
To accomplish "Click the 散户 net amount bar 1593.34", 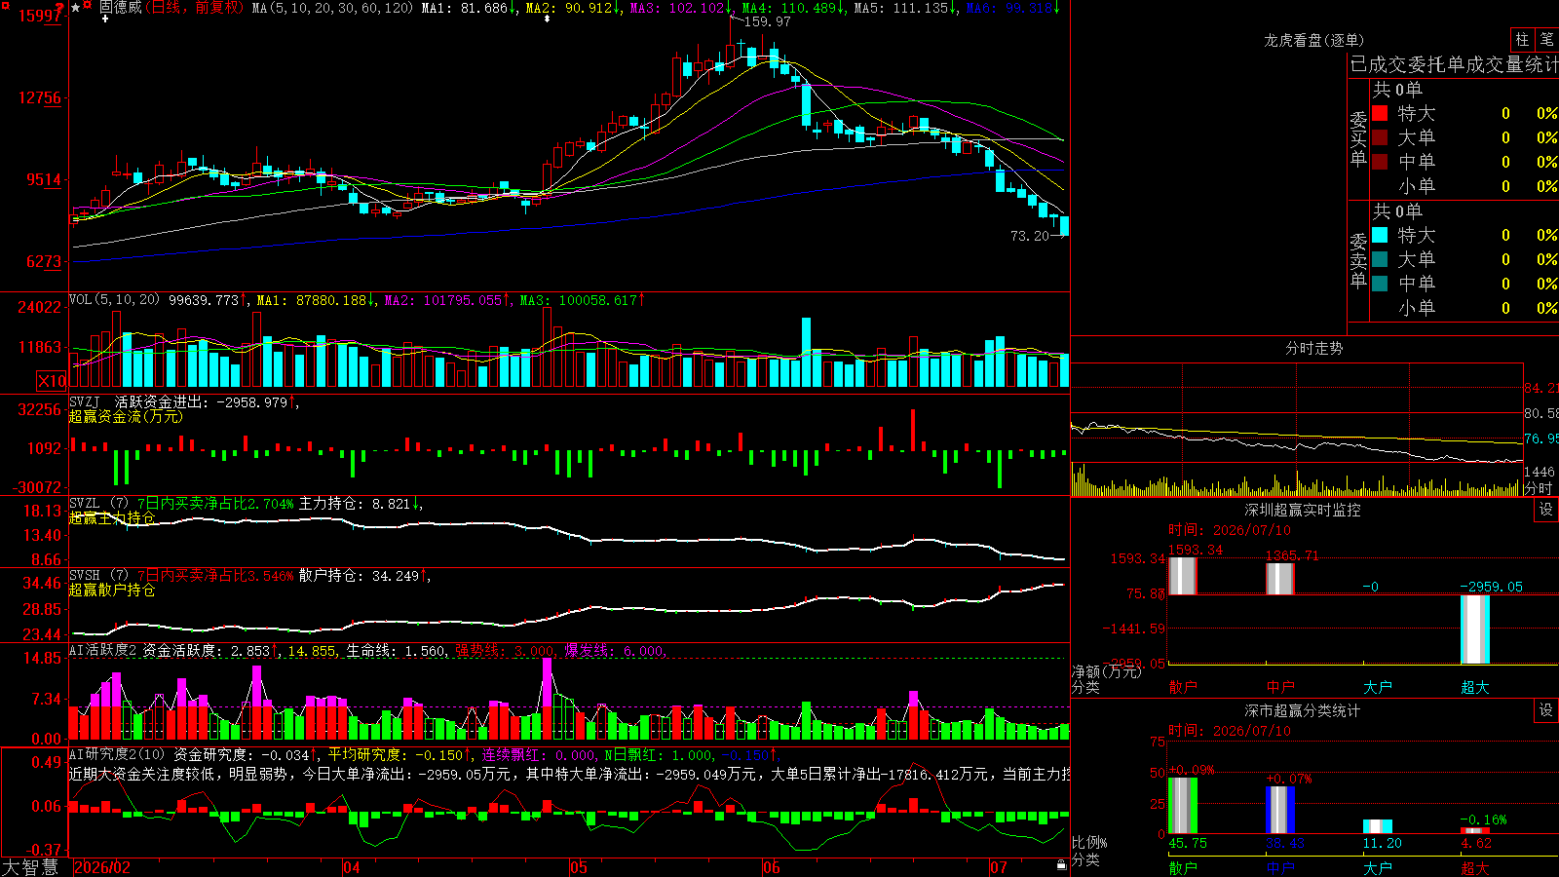I will pos(1182,575).
